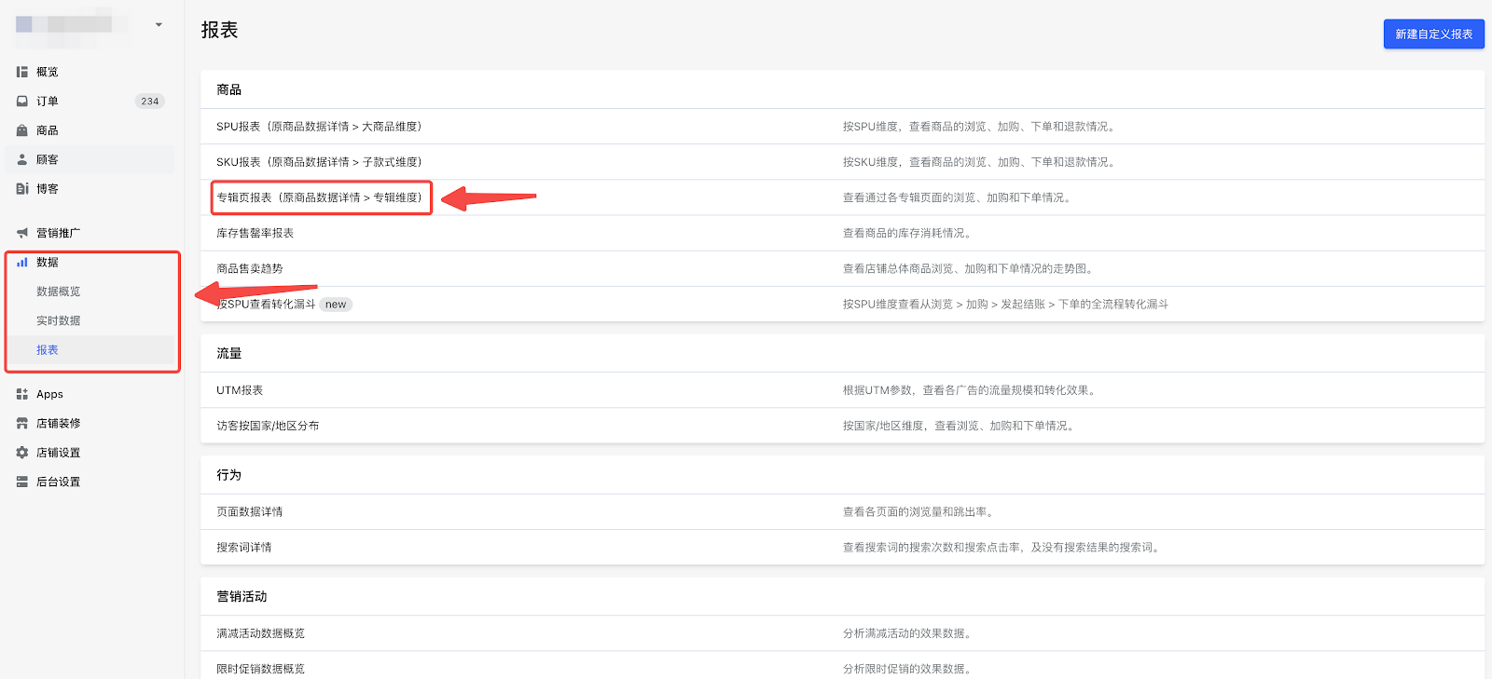The height and width of the screenshot is (679, 1492).
Task: Click the 营销活动 section heading
Action: pos(242,596)
